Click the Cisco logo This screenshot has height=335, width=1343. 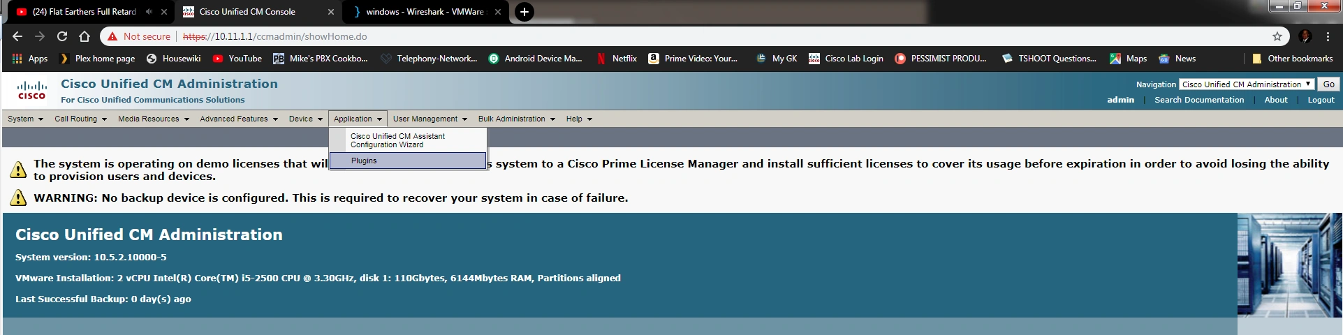click(x=31, y=90)
